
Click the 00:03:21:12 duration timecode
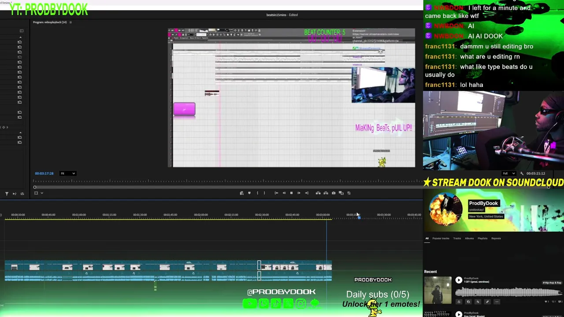[x=536, y=173]
